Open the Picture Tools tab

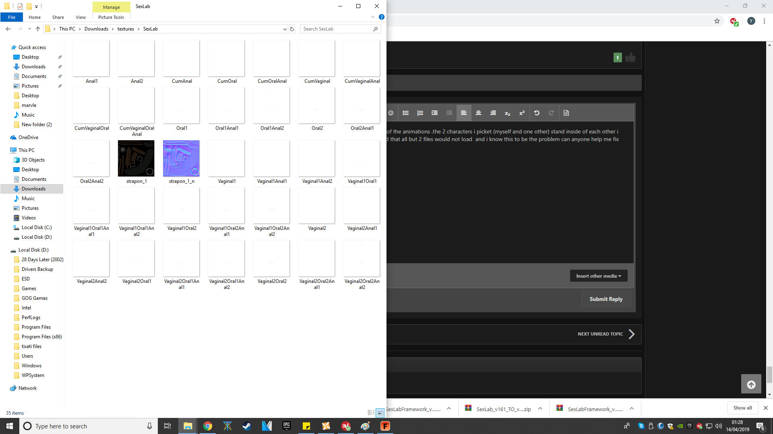click(x=111, y=17)
